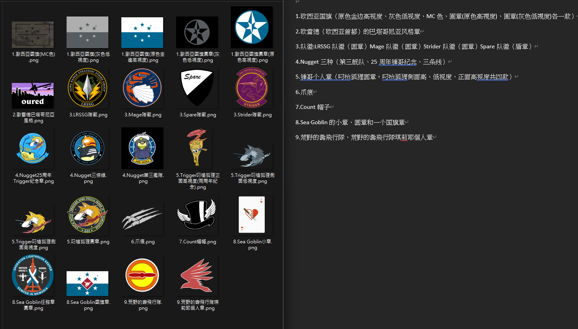Click the Nugget25周年Trigger紀念章.png thumbnail
578x329 pixels.
[x=33, y=149]
